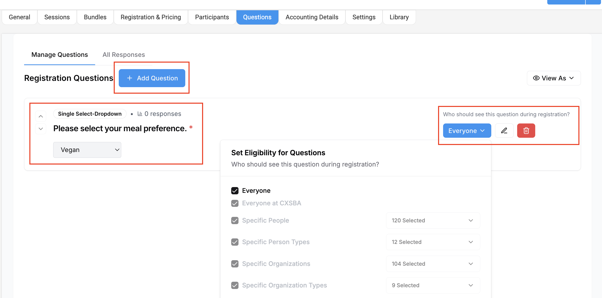The width and height of the screenshot is (602, 298).
Task: Click the Single Select-Dropdown type badge
Action: 90,114
